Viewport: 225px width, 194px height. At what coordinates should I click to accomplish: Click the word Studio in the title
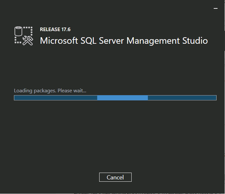coord(195,40)
